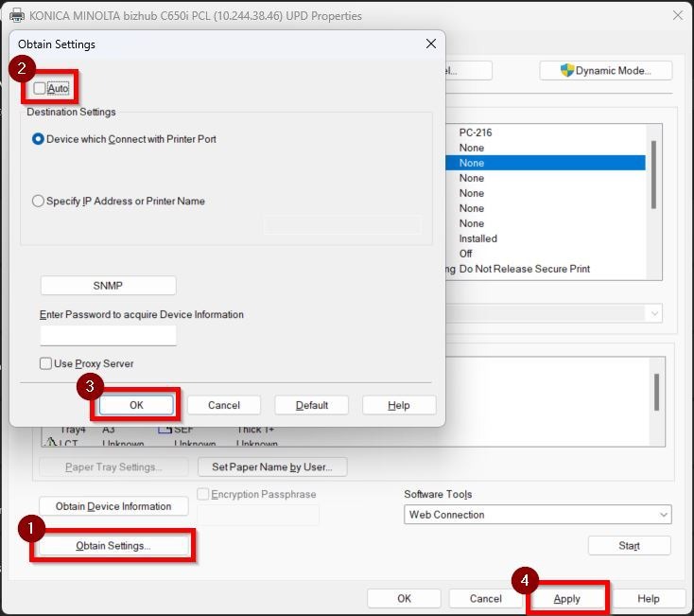Click the password field for Device Information
Viewport: 694px width, 616px height.
point(108,336)
